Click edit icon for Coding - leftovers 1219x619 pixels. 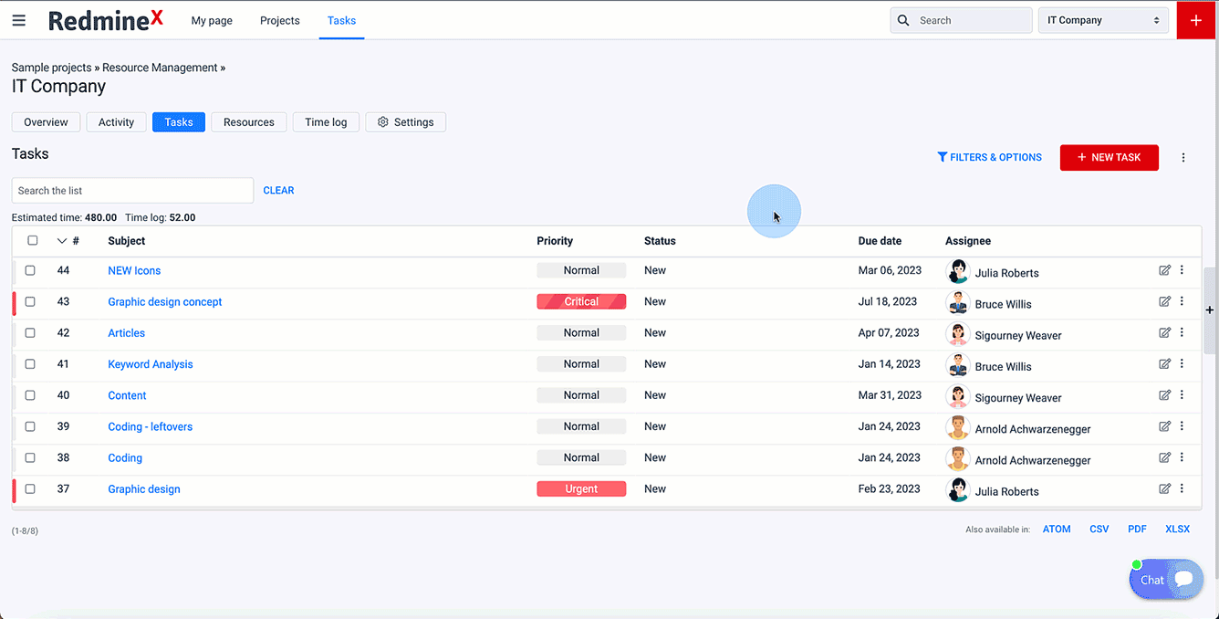click(x=1164, y=426)
